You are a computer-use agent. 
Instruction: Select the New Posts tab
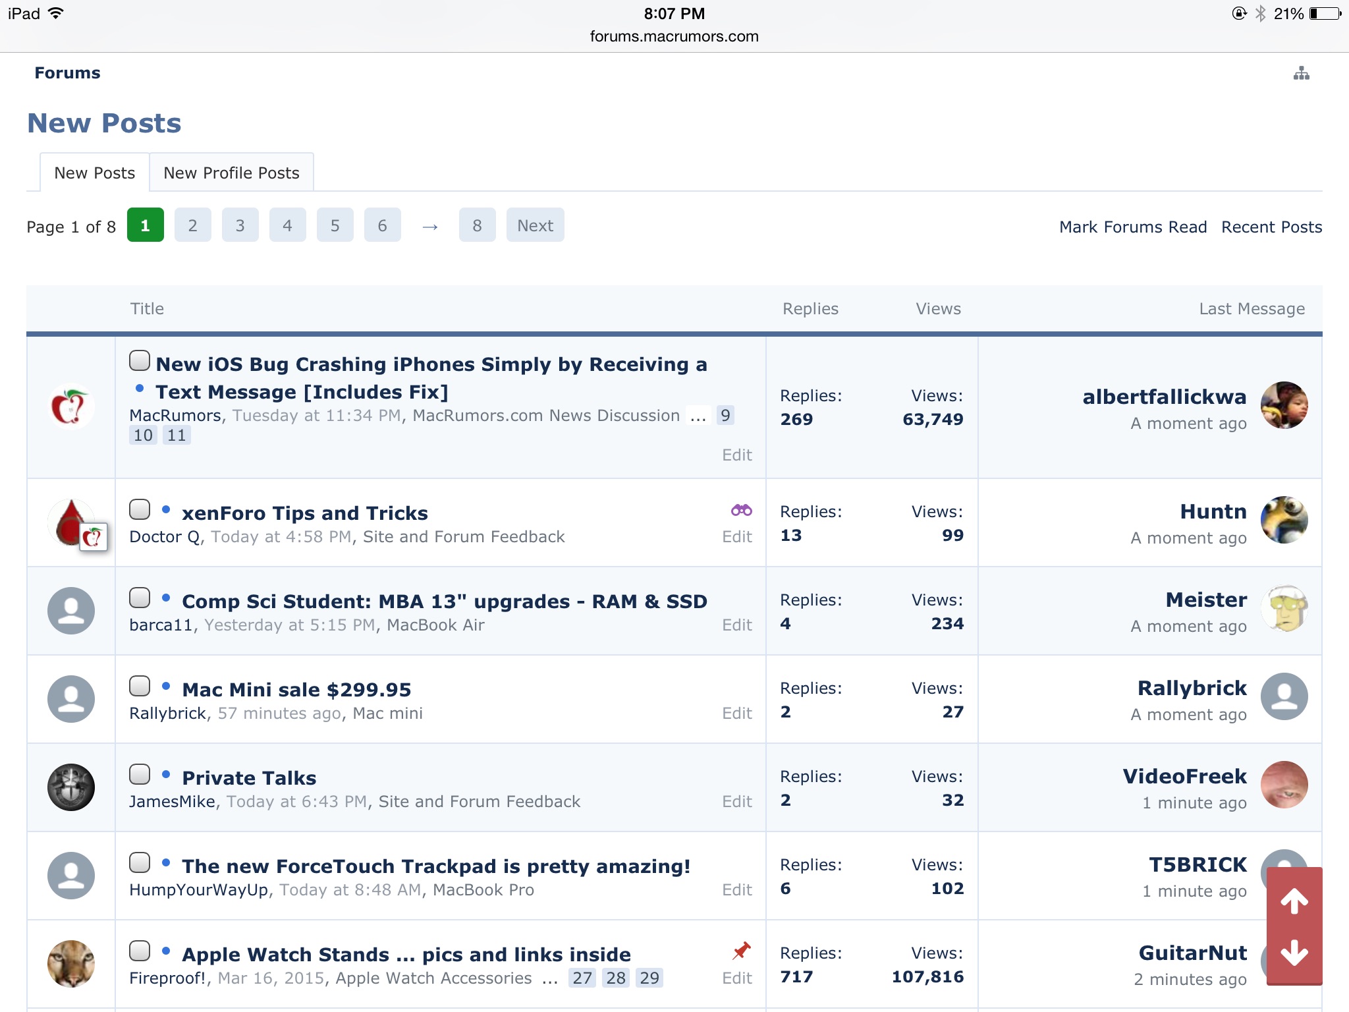point(95,173)
